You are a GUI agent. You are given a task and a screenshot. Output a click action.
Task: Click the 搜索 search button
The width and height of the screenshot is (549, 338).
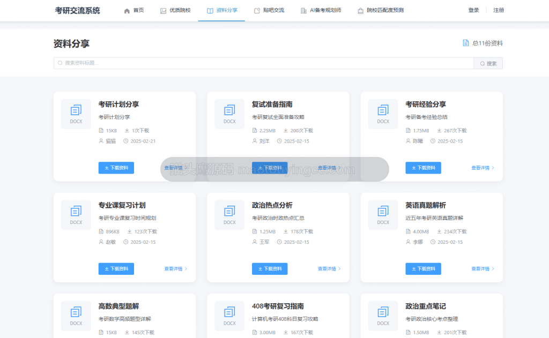click(x=488, y=63)
